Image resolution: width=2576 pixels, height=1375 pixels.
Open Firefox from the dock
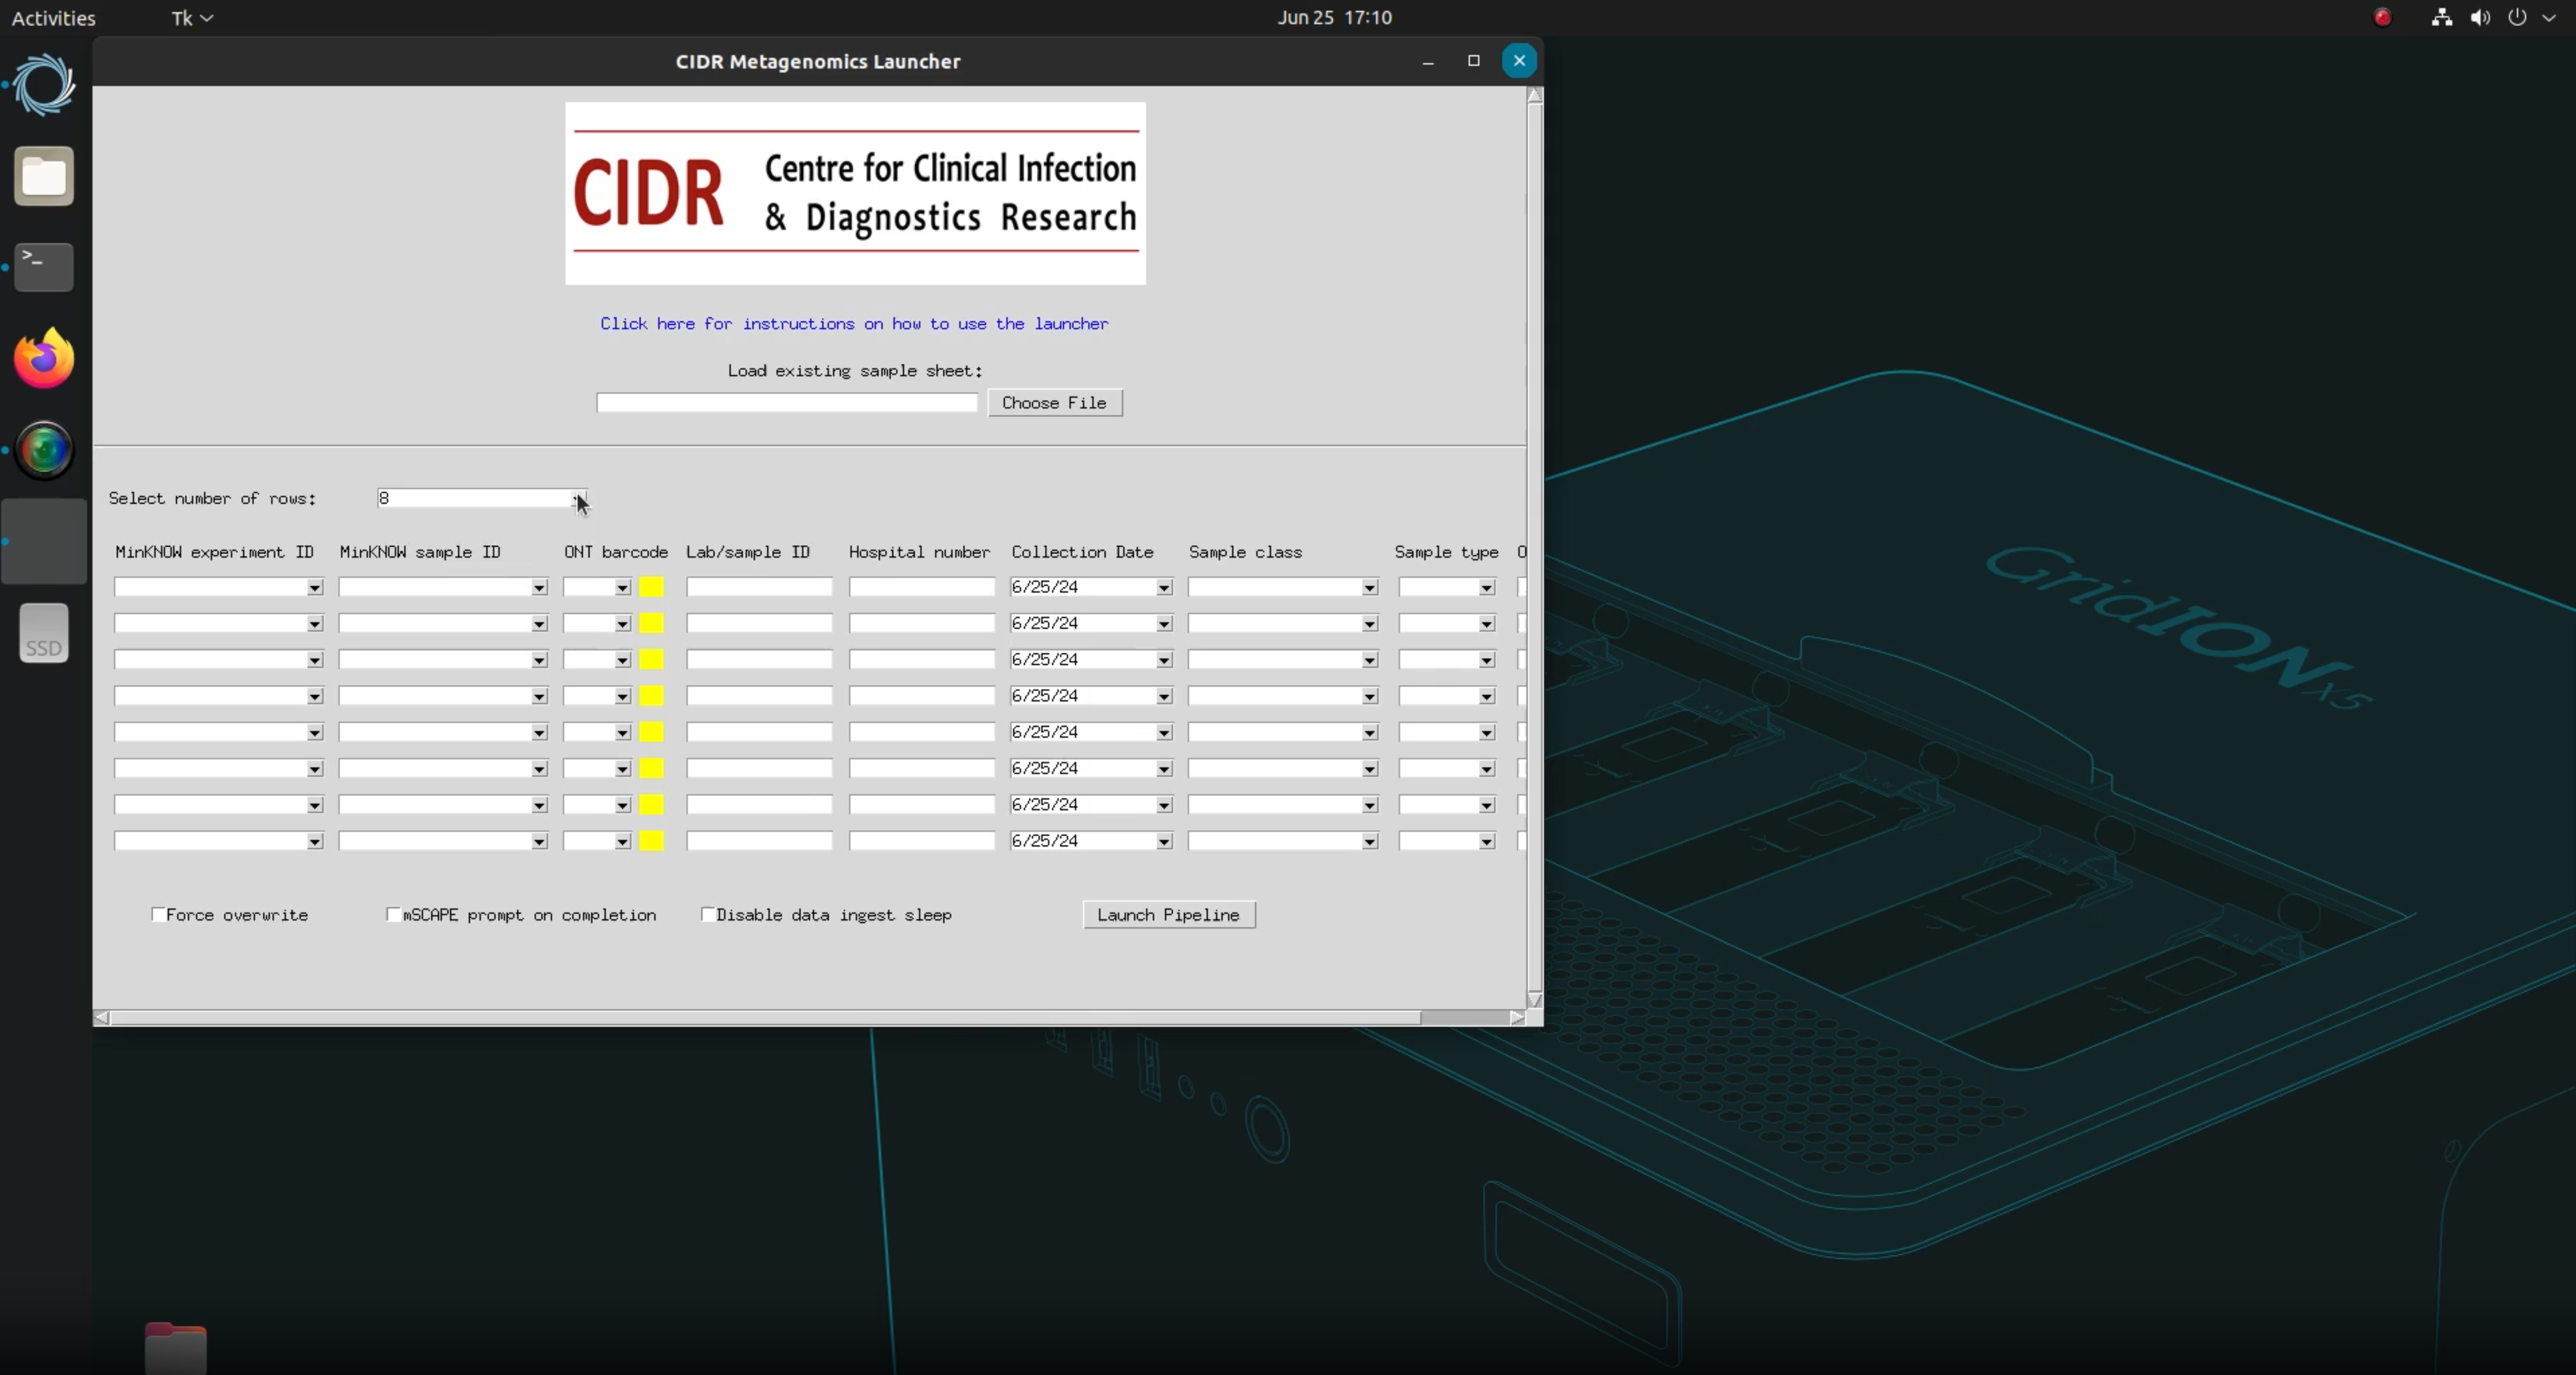[44, 358]
